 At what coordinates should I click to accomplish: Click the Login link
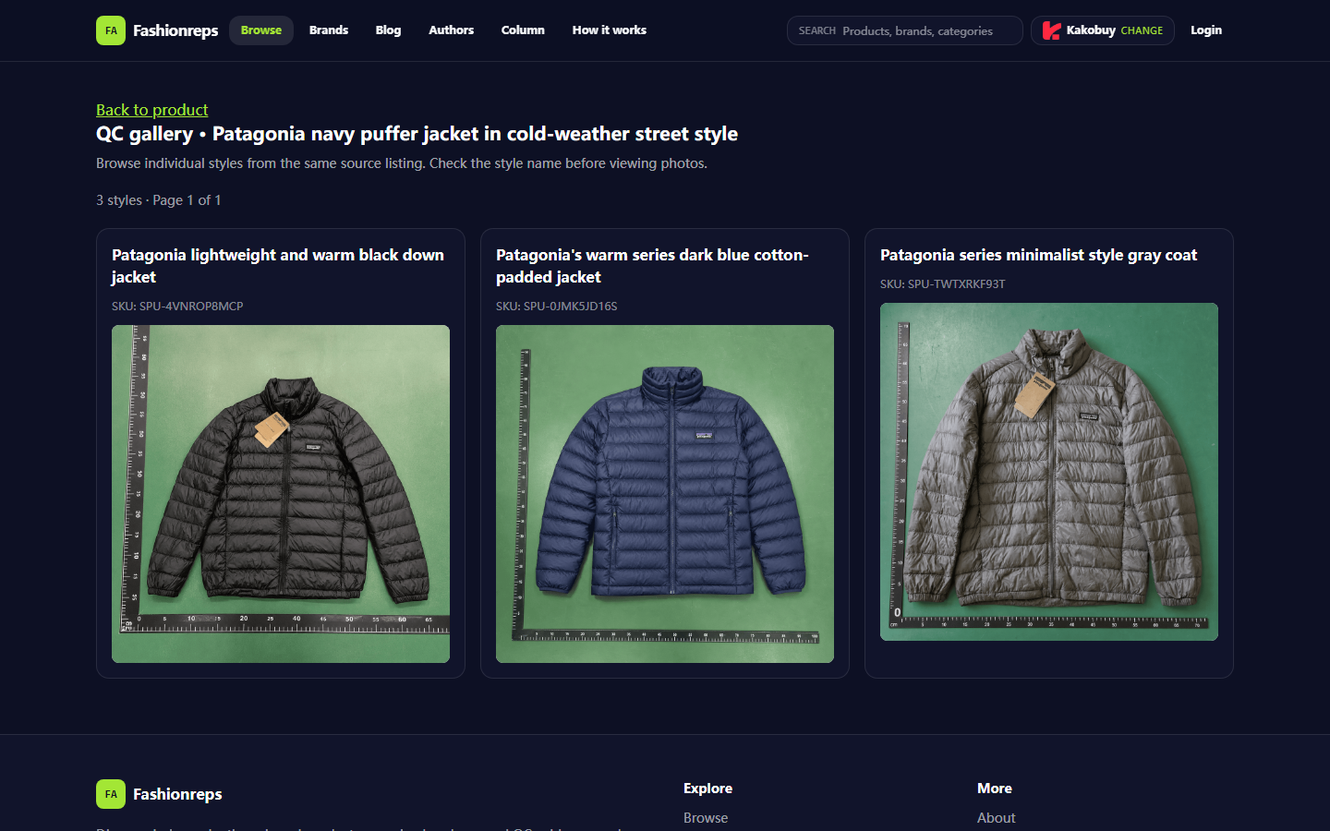pyautogui.click(x=1206, y=30)
